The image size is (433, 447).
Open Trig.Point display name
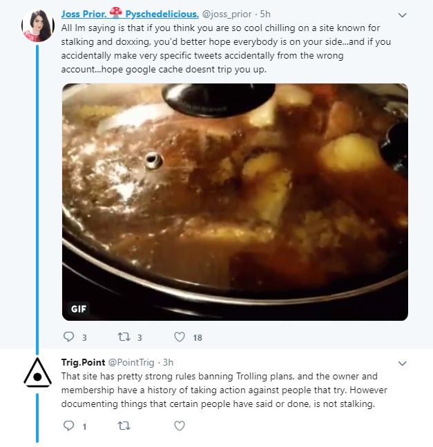[x=83, y=362]
